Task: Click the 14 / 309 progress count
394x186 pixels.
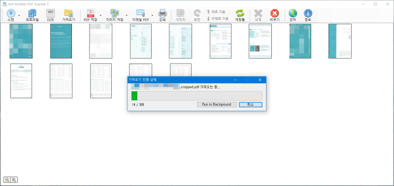Action: [138, 104]
